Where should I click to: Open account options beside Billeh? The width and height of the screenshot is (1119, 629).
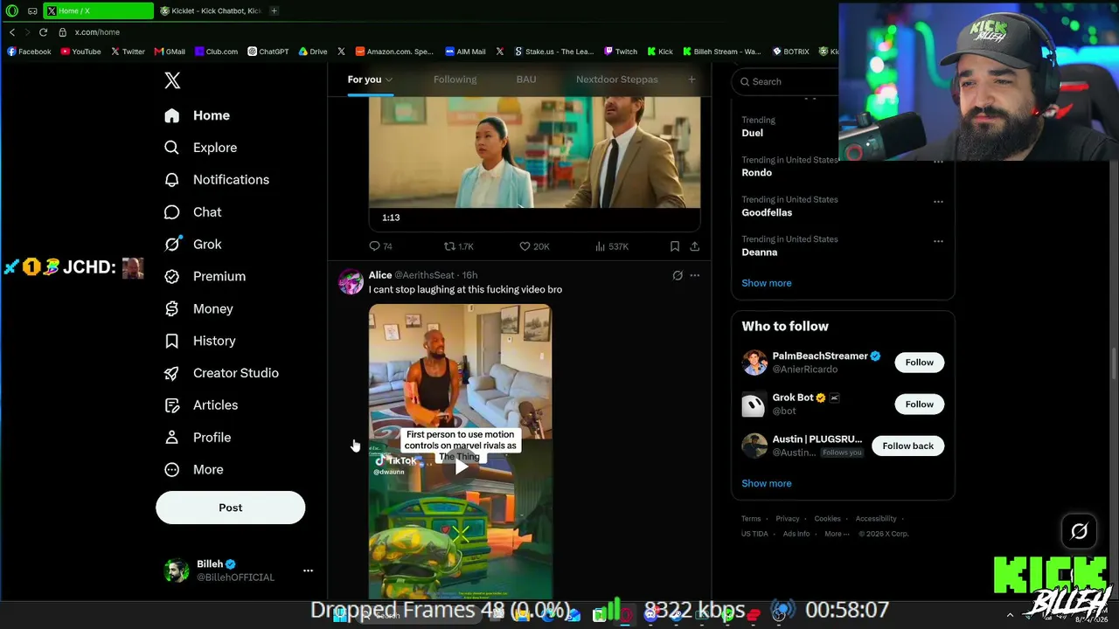point(308,570)
